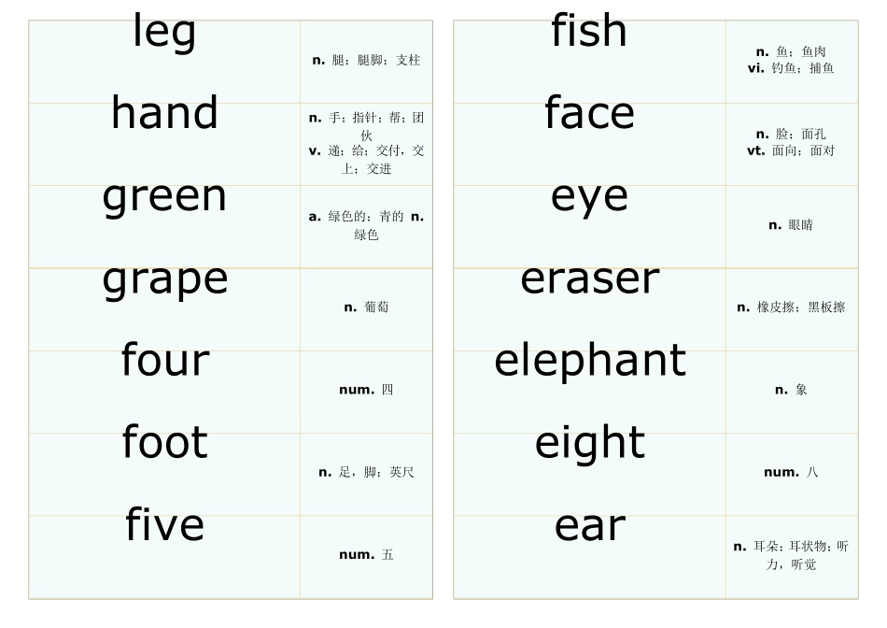Select the "num. 五" definition cell

coord(366,555)
